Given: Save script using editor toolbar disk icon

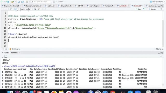Looking at the screenshot, I should (16, 9).
